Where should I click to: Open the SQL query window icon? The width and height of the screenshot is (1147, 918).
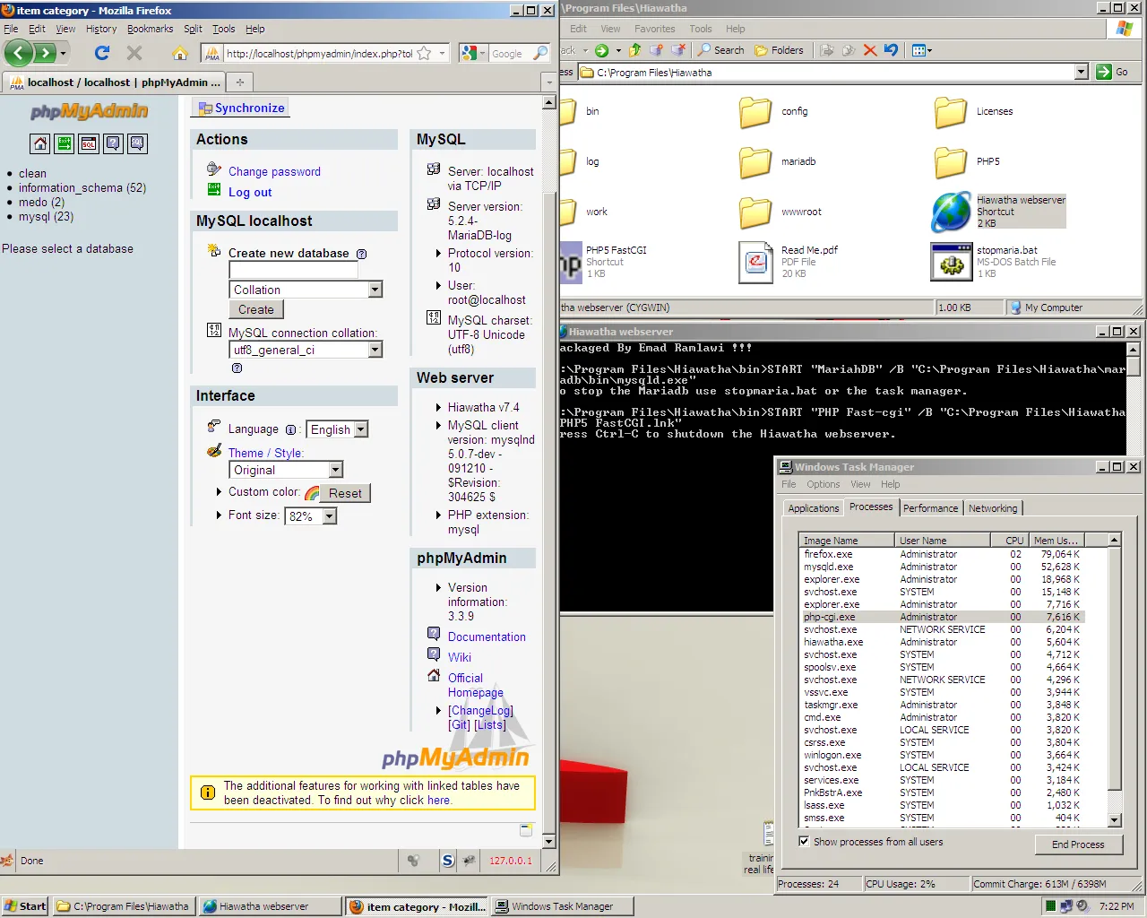pos(90,143)
